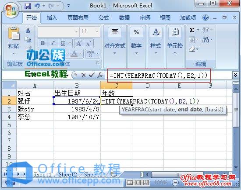The width and height of the screenshot is (241, 190).
Task: Toggle underline formatting
Action: tap(63, 43)
